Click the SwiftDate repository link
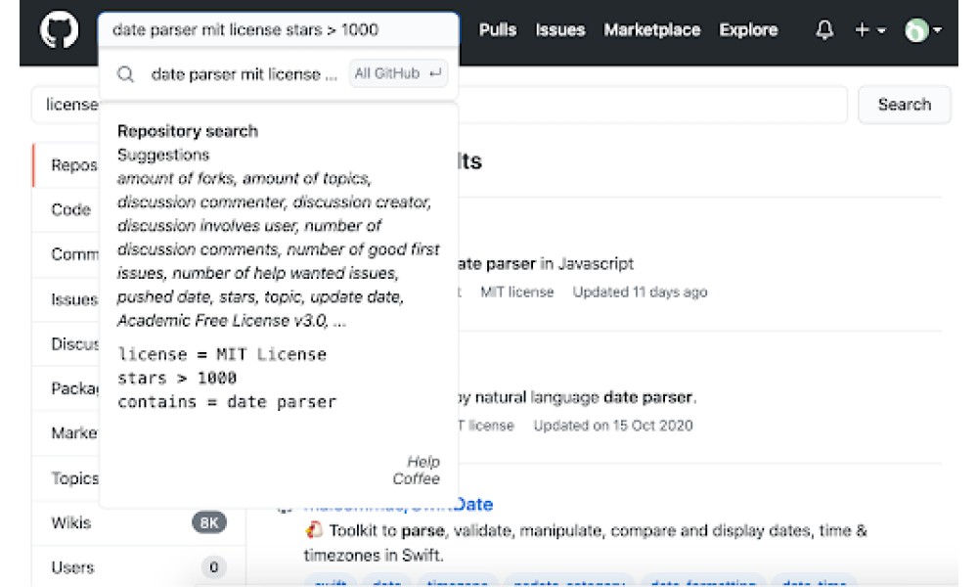This screenshot has width=978, height=587. click(398, 504)
